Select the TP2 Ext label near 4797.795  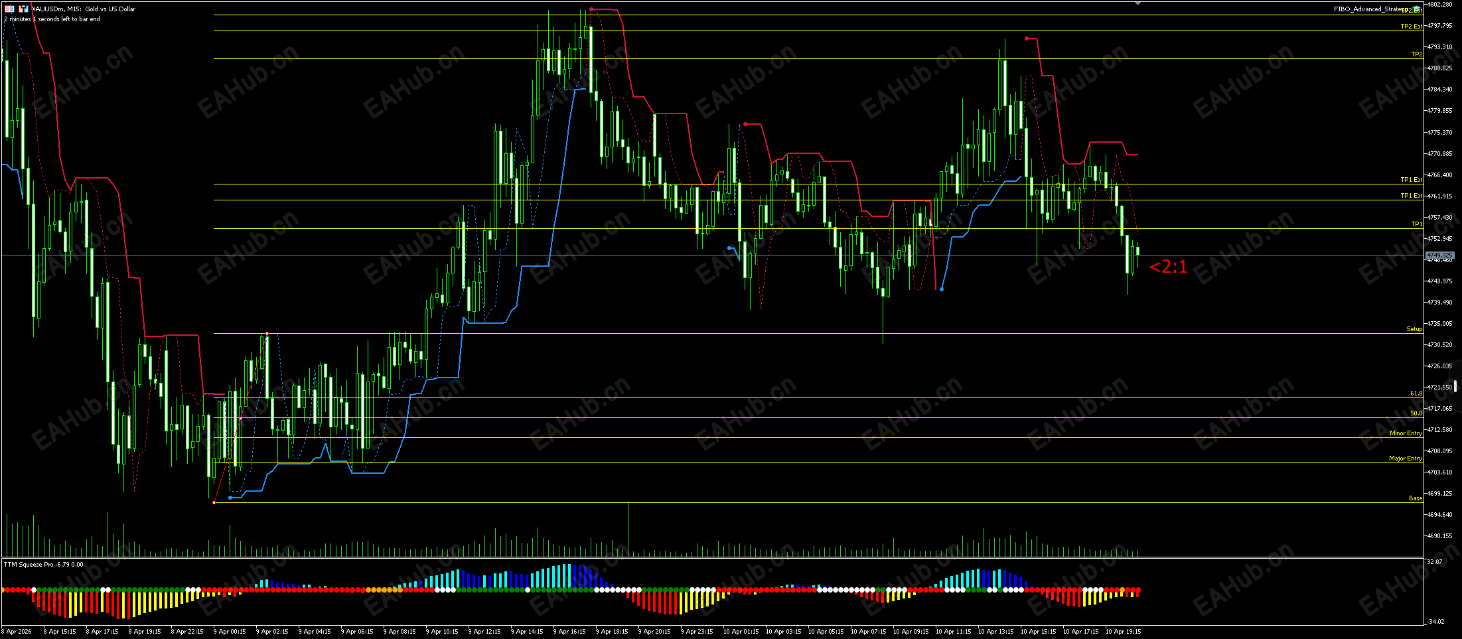click(x=1412, y=27)
